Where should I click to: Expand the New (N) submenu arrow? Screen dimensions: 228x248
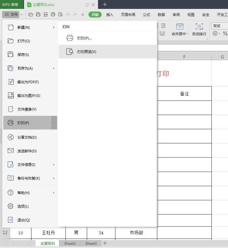pyautogui.click(x=54, y=27)
